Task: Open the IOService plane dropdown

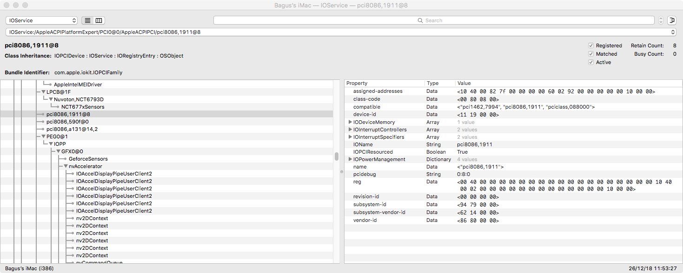Action: pyautogui.click(x=41, y=20)
